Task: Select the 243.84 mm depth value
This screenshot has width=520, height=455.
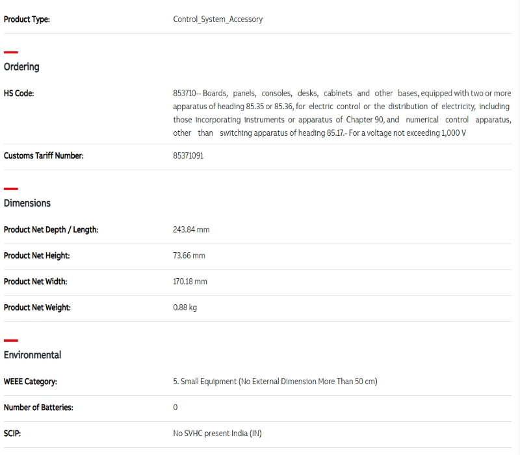Action: pyautogui.click(x=191, y=230)
